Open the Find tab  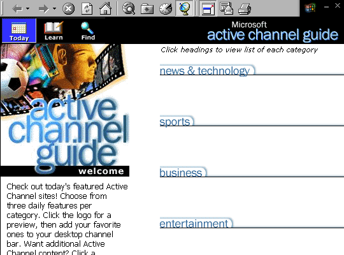coord(88,31)
